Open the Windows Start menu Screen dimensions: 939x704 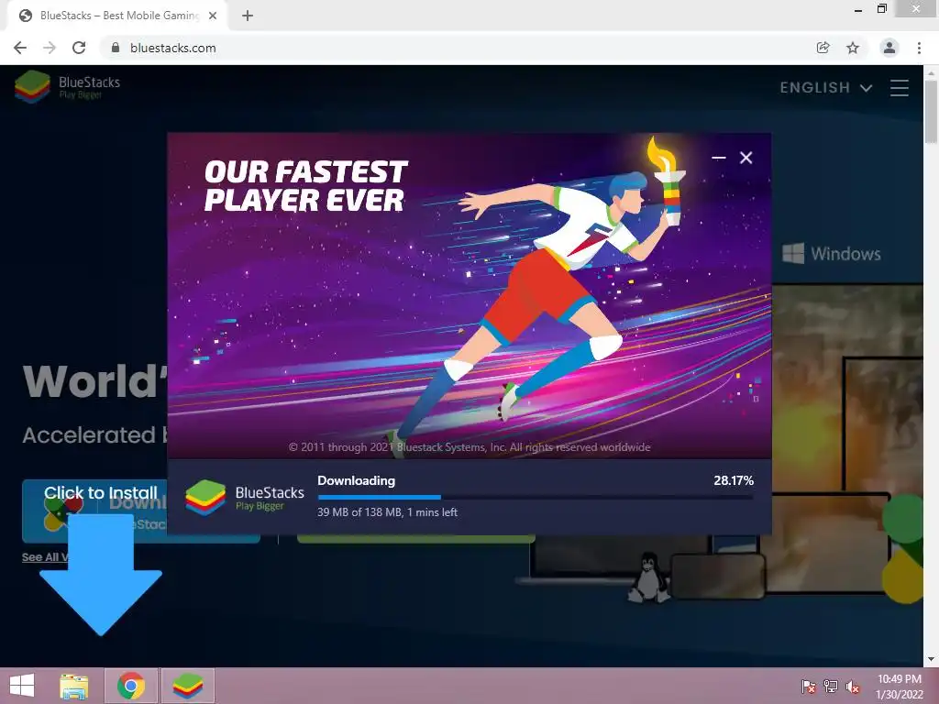tap(22, 686)
